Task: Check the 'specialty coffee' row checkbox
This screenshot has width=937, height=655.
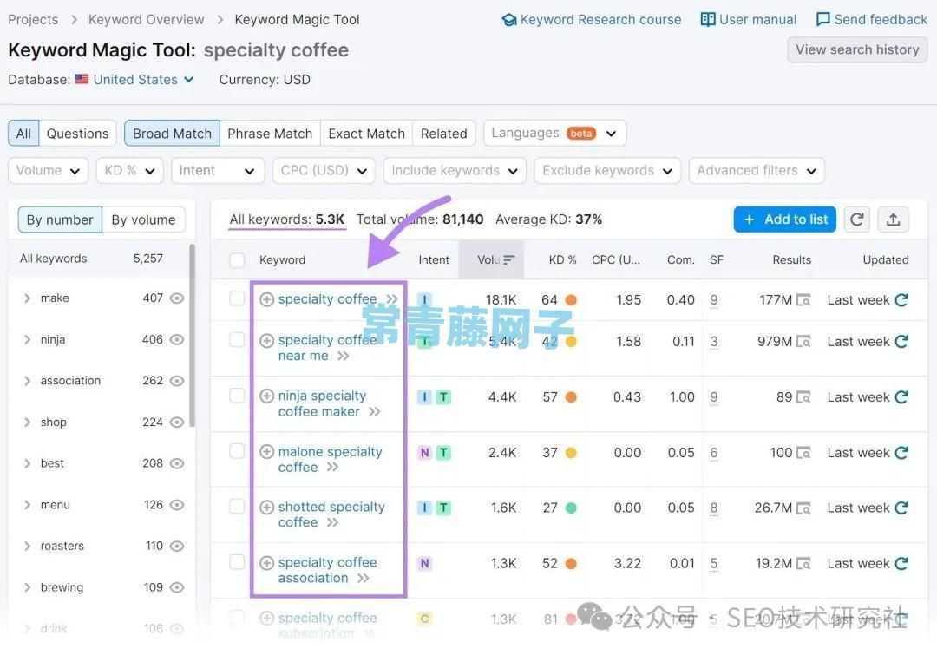Action: [237, 298]
